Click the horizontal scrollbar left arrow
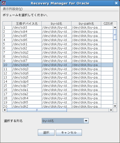Image resolution: width=120 pixels, height=143 pixels. coord(5,110)
